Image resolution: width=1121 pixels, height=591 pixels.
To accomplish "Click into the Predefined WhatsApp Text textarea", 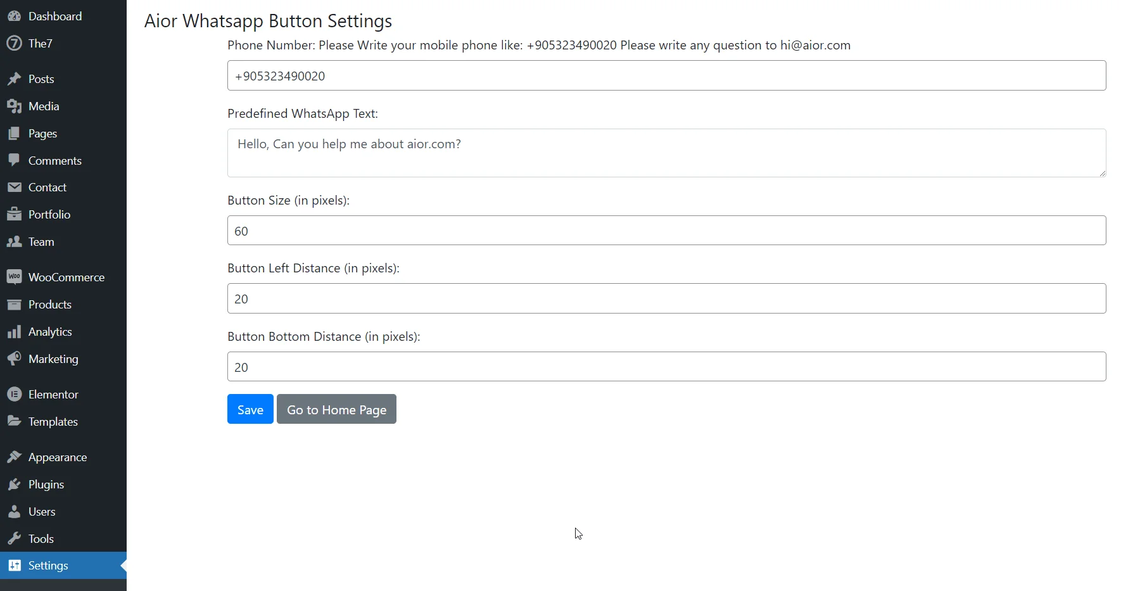I will pyautogui.click(x=666, y=153).
